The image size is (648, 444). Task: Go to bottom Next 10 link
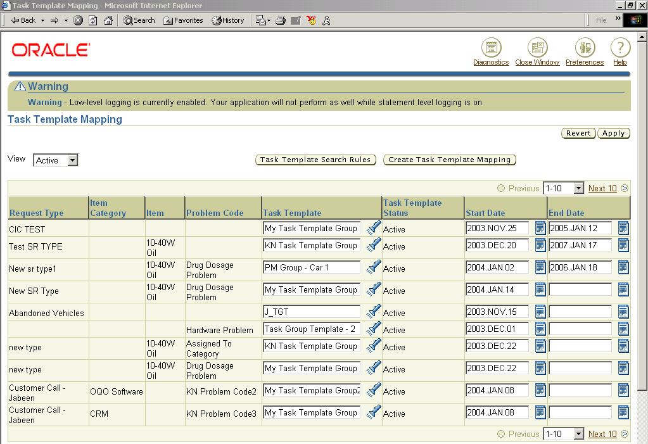pyautogui.click(x=602, y=434)
